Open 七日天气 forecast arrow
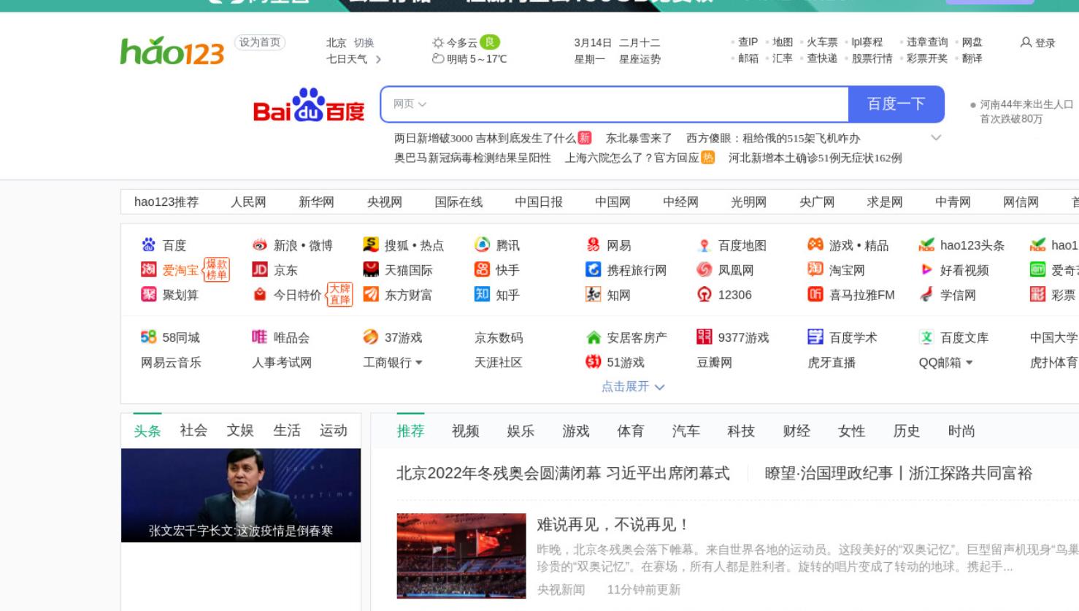The width and height of the screenshot is (1079, 611). point(378,59)
